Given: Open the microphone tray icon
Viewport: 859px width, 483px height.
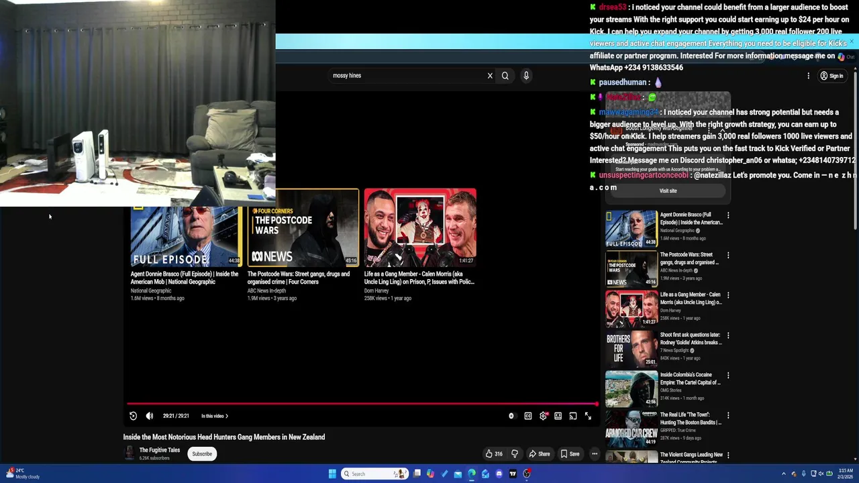Looking at the screenshot, I should click(803, 474).
